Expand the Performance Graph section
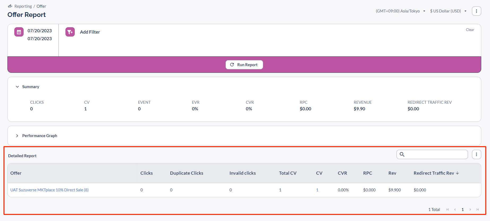 point(17,136)
